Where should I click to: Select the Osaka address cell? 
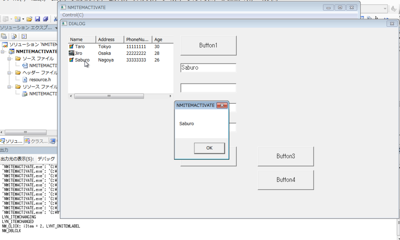tap(104, 53)
